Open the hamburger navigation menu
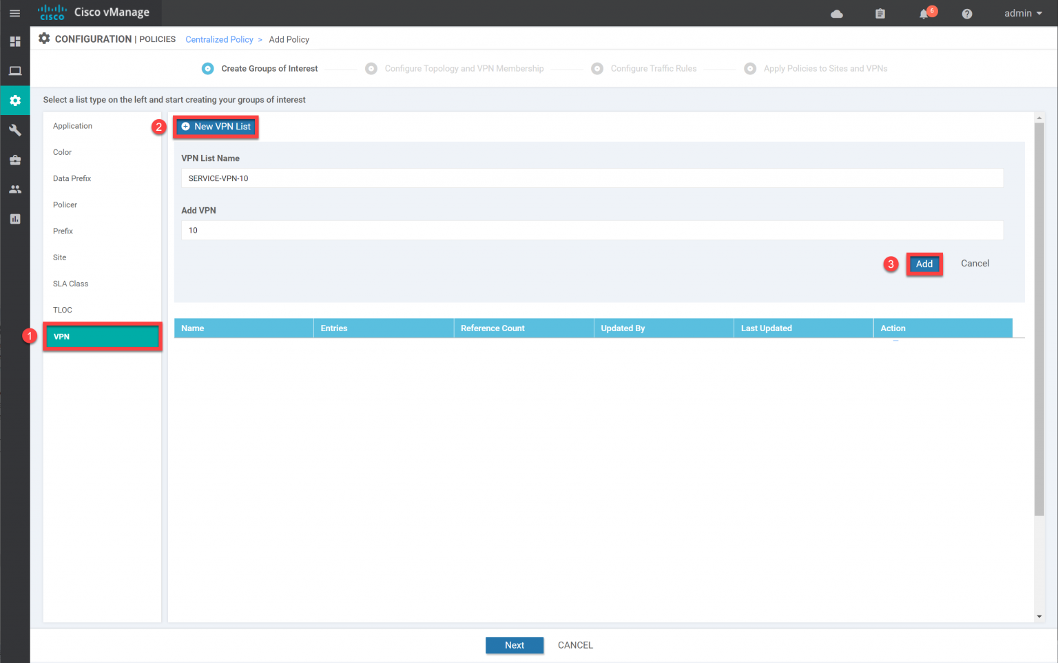The image size is (1058, 663). point(14,13)
